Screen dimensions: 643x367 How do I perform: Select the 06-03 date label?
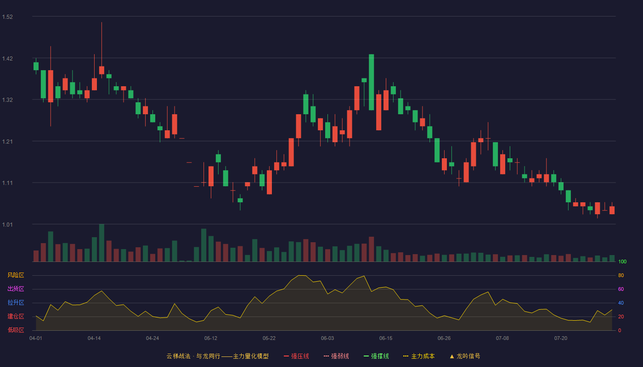point(327,338)
